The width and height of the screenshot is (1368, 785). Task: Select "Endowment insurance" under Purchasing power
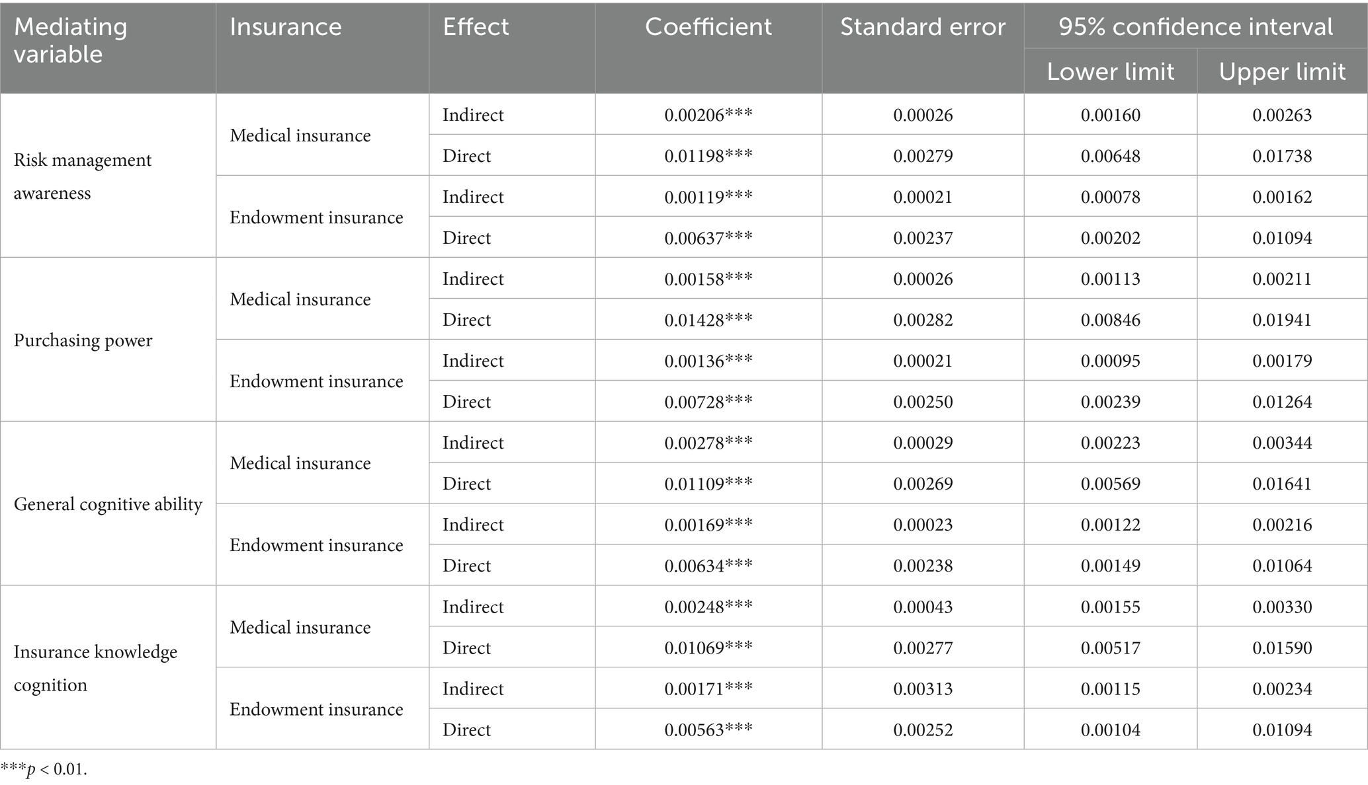(316, 381)
